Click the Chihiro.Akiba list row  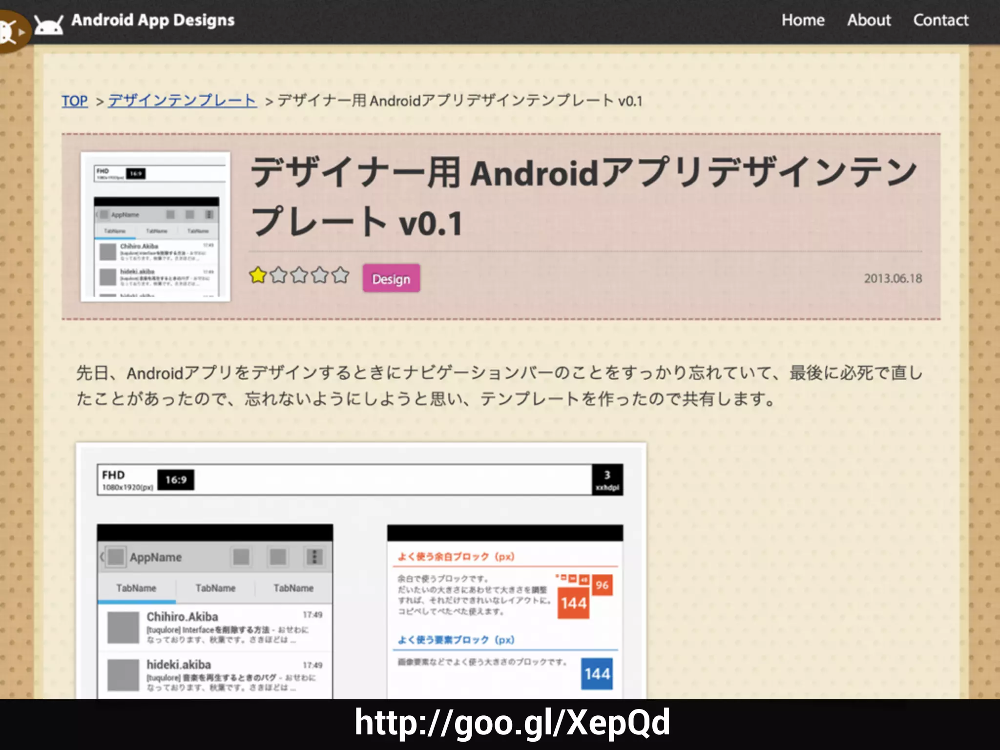[x=215, y=628]
